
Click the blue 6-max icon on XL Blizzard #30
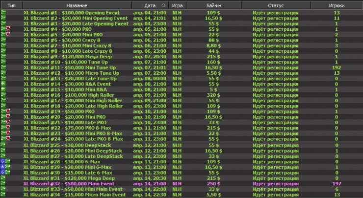tap(3, 172)
